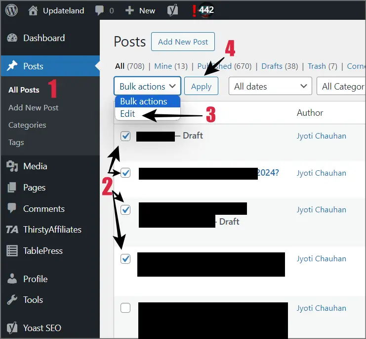This screenshot has height=339, width=366.
Task: Uncheck the first Draft post checkbox
Action: coord(125,136)
